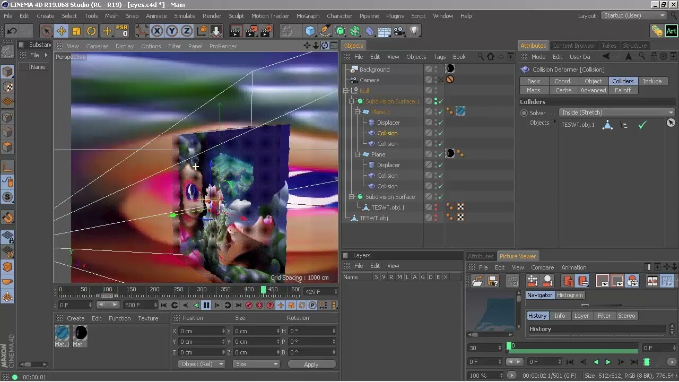This screenshot has height=382, width=679.
Task: Open the Layout dropdown showing Startup (User)
Action: (x=634, y=15)
